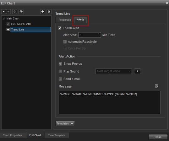Open the Time Template tab
The height and width of the screenshot is (141, 169).
57,135
